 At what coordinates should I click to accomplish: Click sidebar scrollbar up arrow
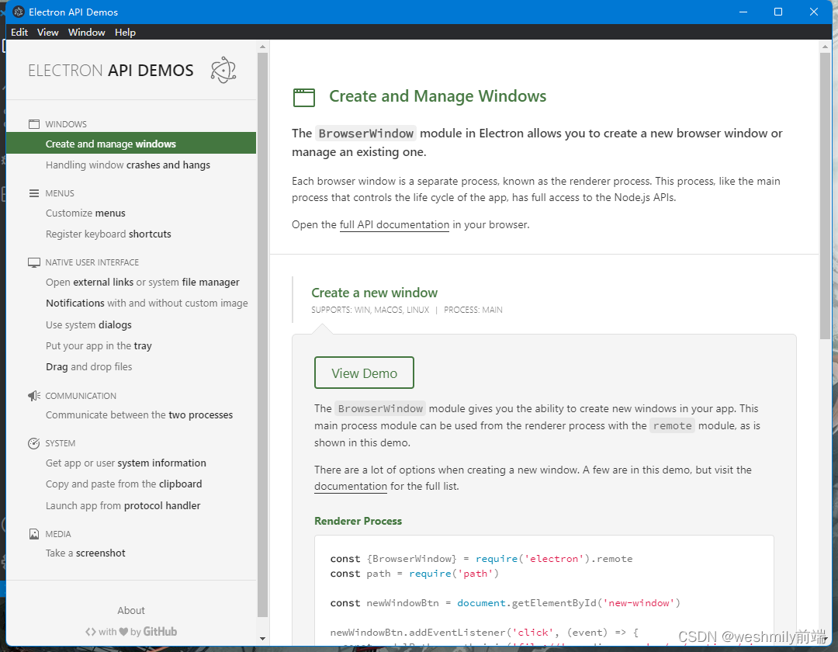(262, 47)
